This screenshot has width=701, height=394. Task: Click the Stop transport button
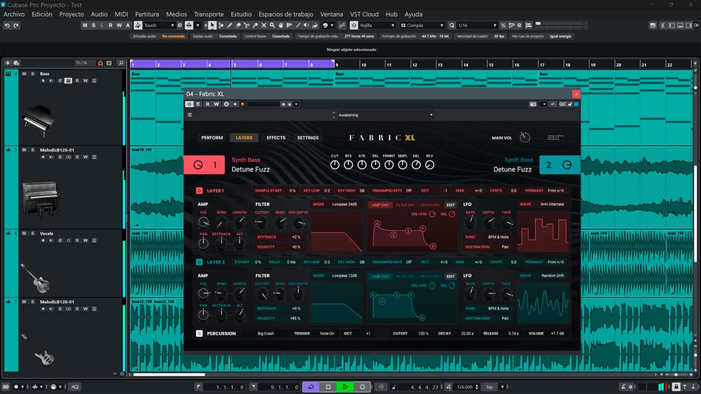coord(328,386)
